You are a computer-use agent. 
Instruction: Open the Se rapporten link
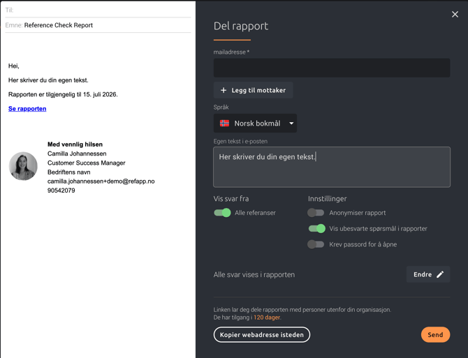click(x=27, y=109)
